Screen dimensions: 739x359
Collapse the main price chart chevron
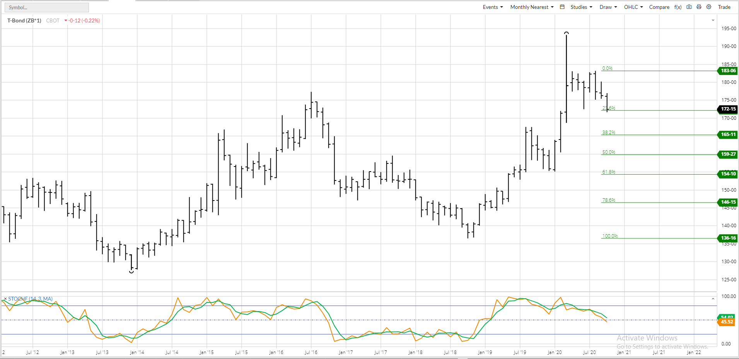click(713, 20)
